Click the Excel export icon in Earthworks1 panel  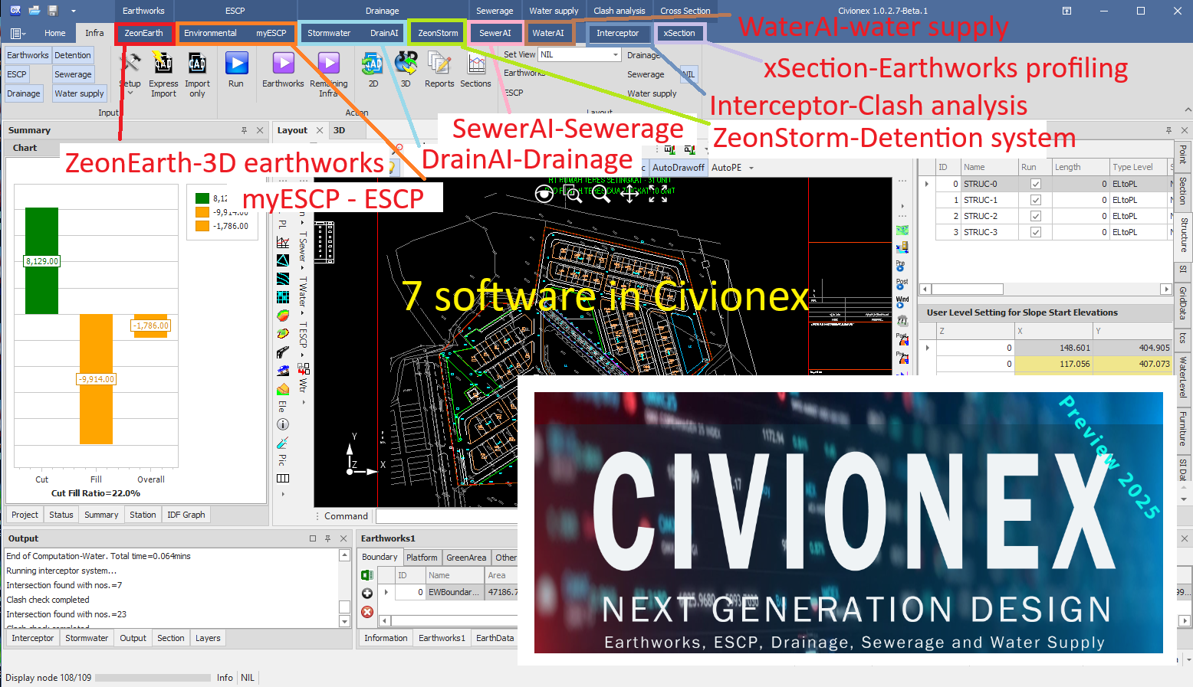[x=367, y=575]
